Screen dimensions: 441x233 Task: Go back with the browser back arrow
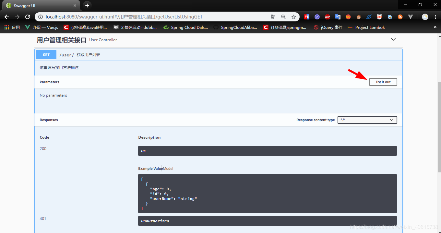pos(6,17)
